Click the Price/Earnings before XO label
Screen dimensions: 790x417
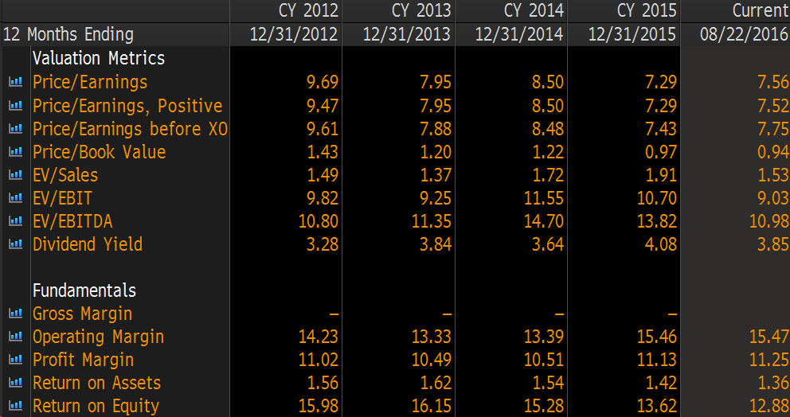click(x=130, y=129)
